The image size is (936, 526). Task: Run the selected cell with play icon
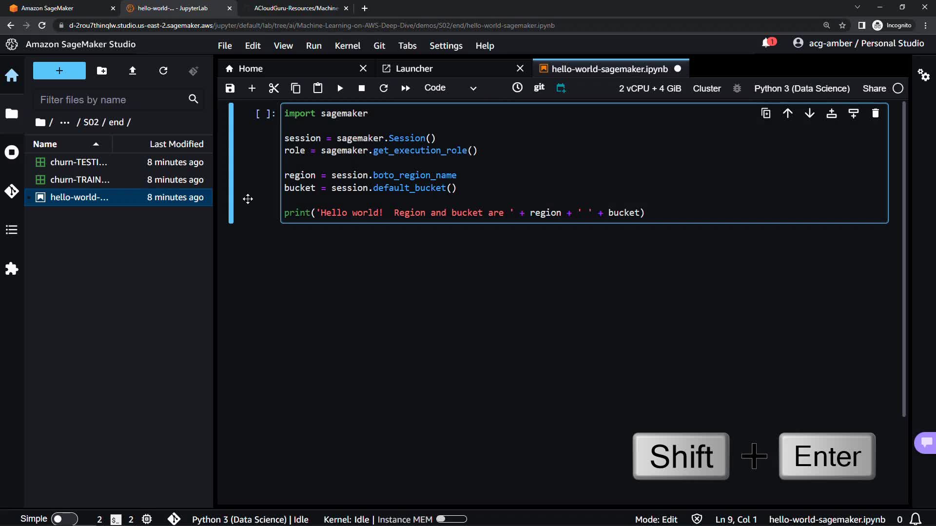340,88
